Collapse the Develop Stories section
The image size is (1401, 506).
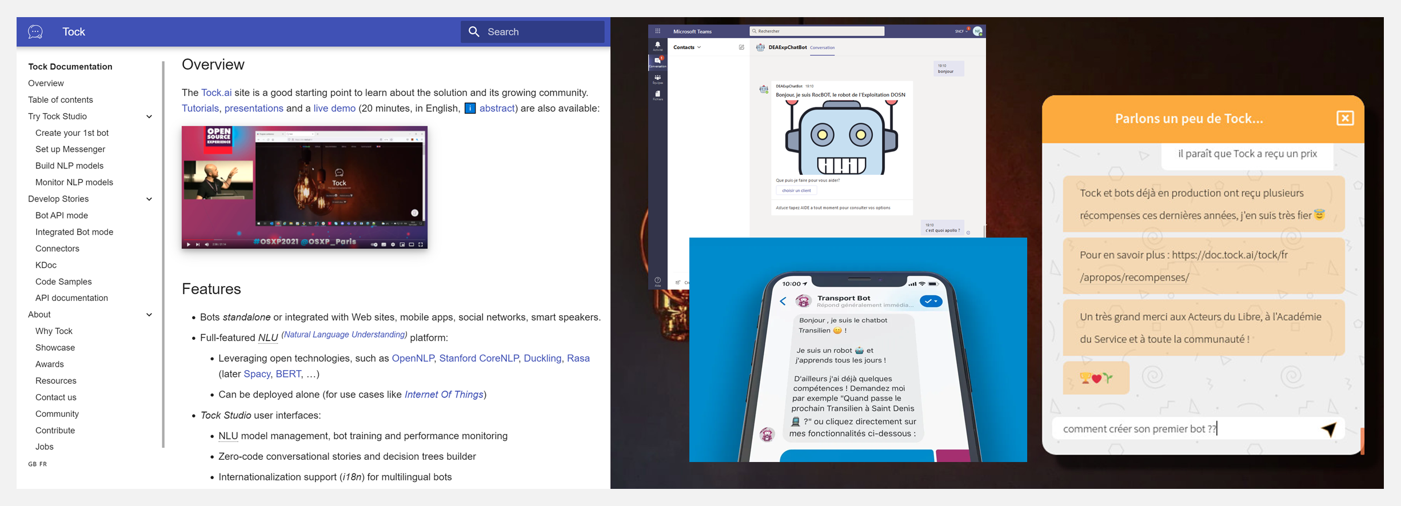149,199
